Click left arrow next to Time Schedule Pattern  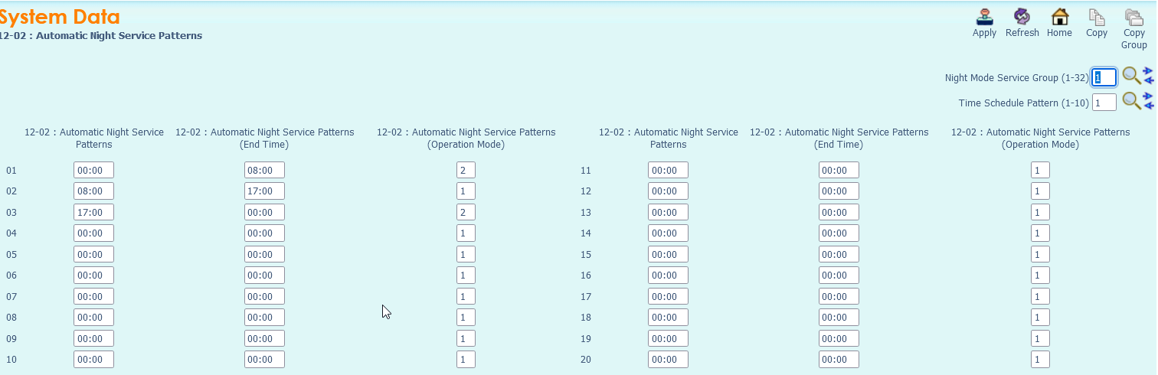click(x=1148, y=106)
